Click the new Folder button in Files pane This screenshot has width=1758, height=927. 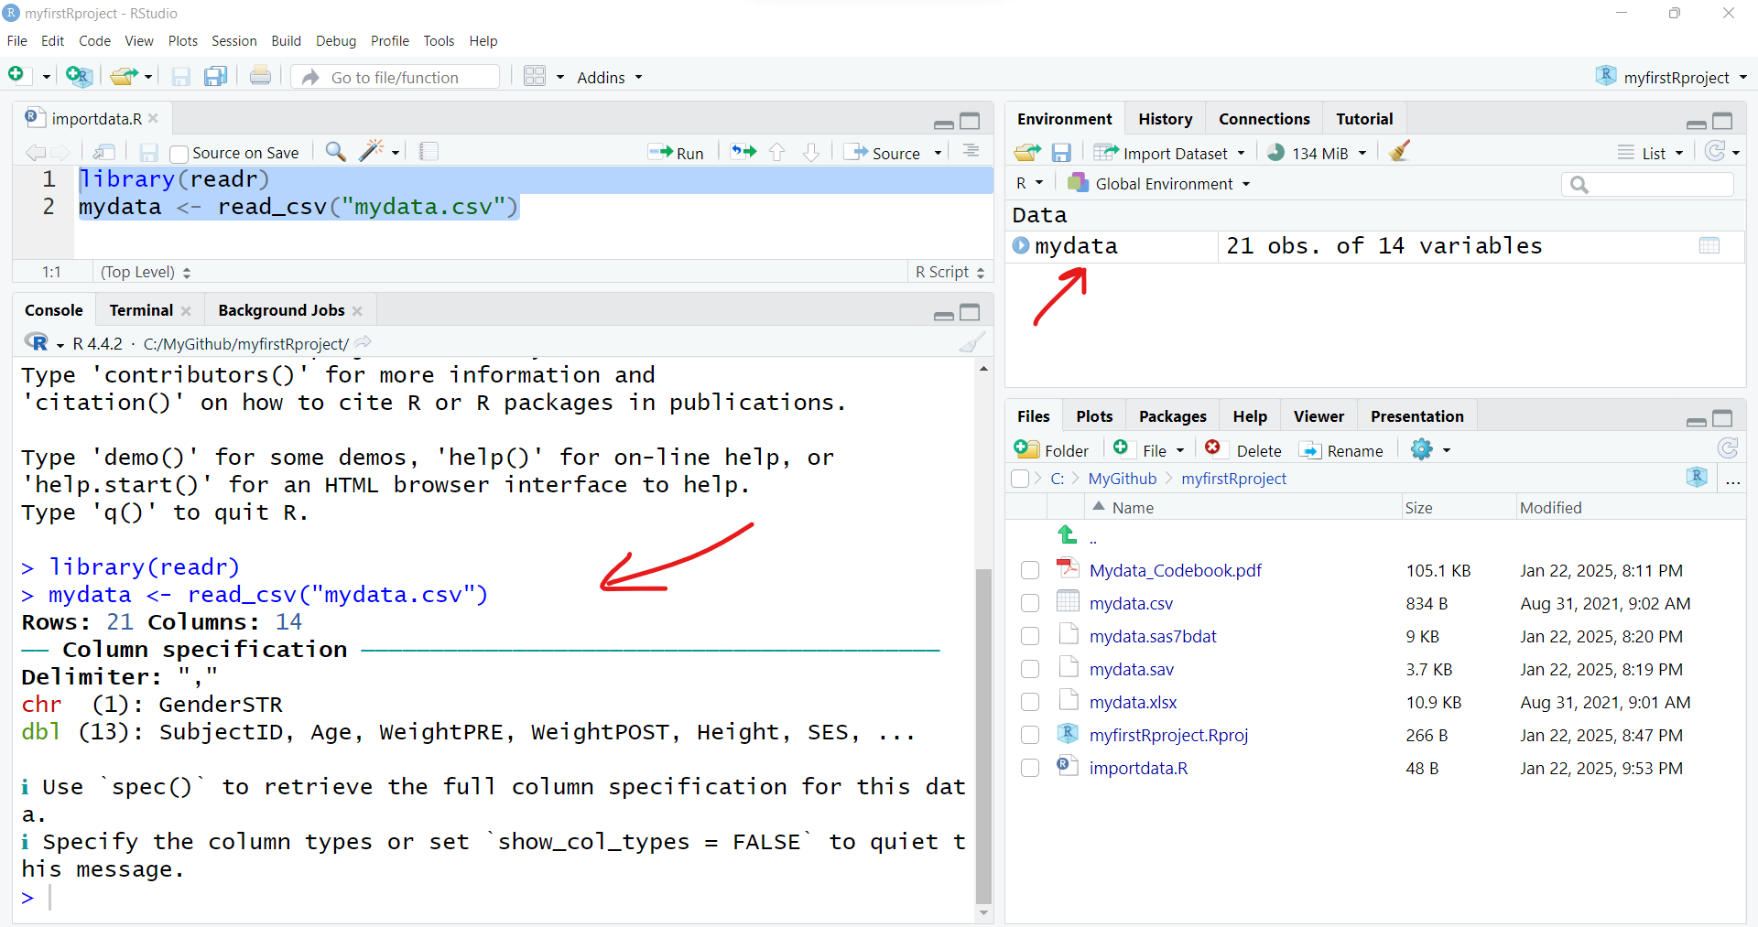[x=1052, y=449]
